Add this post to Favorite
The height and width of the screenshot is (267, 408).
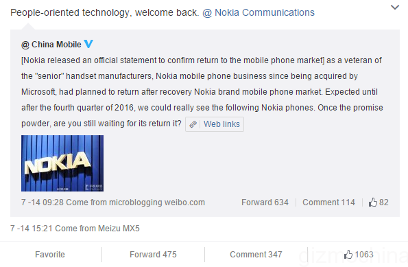(50, 255)
